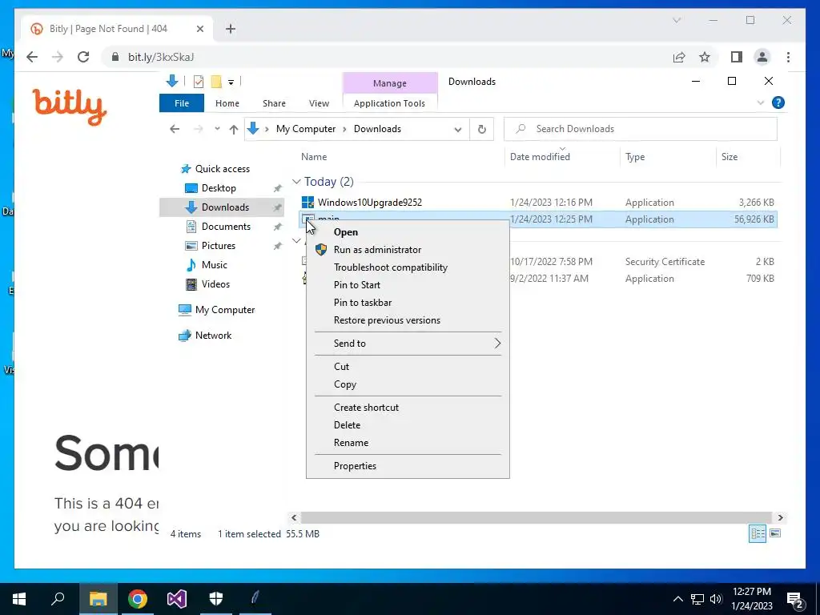Open address bar history dropdown
This screenshot has width=820, height=615.
pyautogui.click(x=457, y=129)
